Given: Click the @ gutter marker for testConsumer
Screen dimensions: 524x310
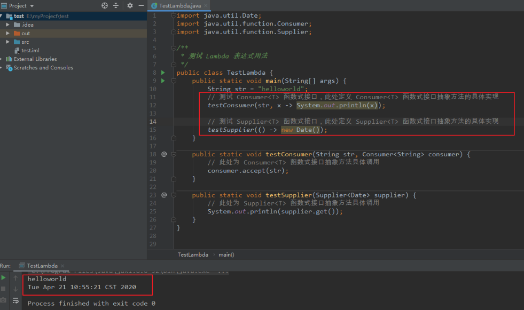Looking at the screenshot, I should click(164, 154).
